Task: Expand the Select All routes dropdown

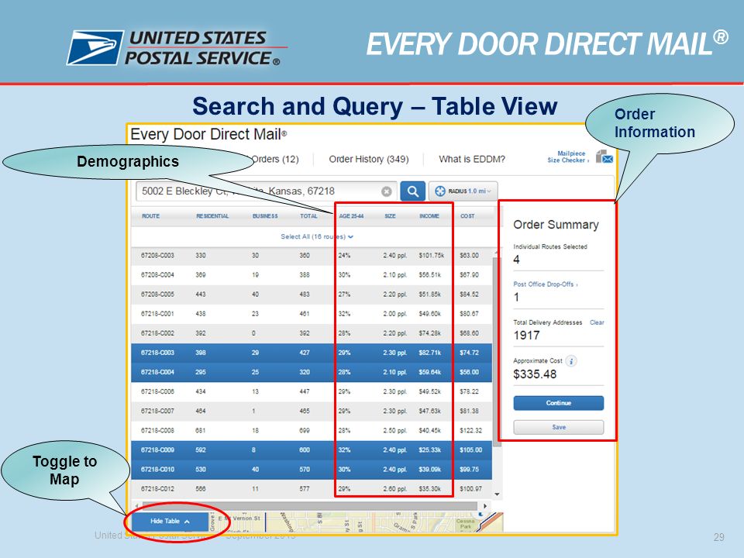Action: 316,236
